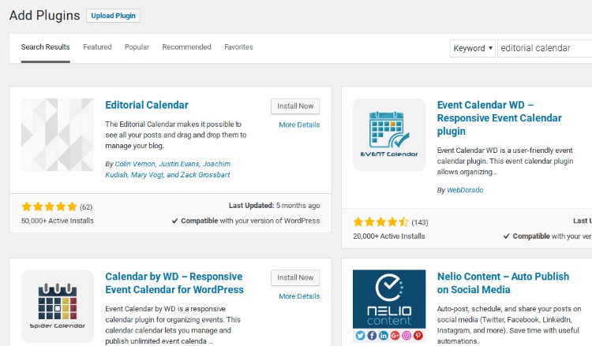
Task: Click the Nelio Content plugin icon
Action: coord(389,306)
